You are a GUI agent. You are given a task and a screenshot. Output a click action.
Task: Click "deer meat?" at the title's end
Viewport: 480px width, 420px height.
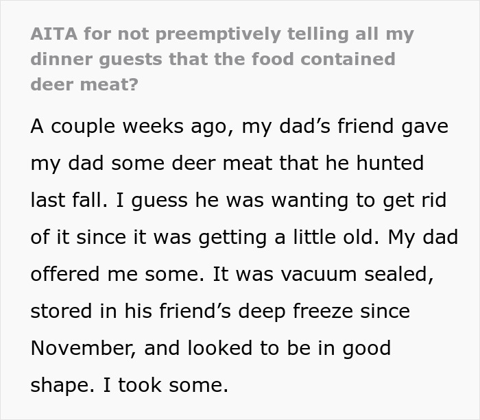click(x=84, y=84)
